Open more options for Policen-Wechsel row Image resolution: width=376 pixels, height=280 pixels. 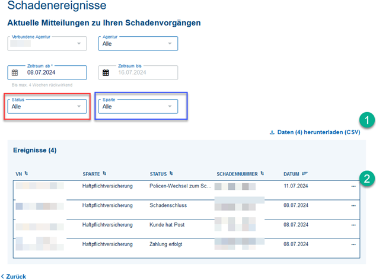pyautogui.click(x=353, y=186)
